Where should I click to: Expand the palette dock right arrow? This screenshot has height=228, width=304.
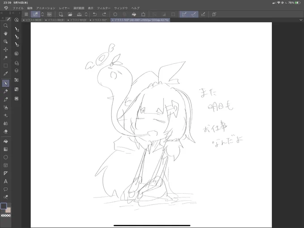coord(19,13)
